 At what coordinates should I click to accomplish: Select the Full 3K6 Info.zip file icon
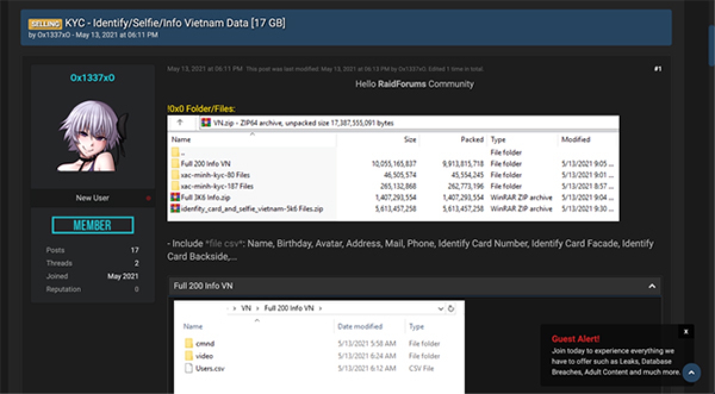pyautogui.click(x=175, y=198)
